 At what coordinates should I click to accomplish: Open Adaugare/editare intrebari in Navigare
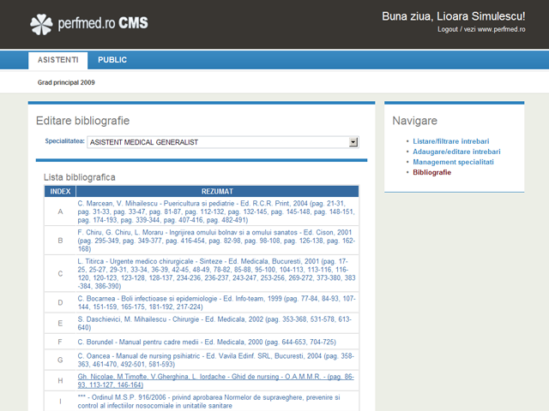(x=455, y=151)
